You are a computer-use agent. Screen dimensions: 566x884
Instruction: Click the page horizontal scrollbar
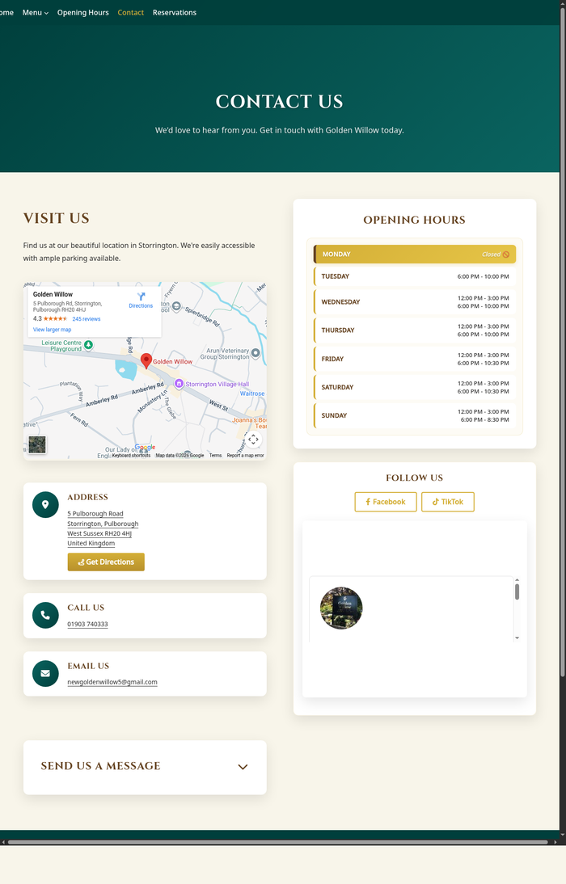point(277,842)
